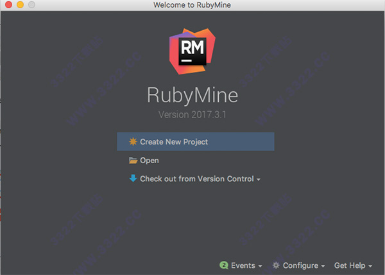Click the gear icon beside Configure
The width and height of the screenshot is (385, 275).
[x=276, y=265]
